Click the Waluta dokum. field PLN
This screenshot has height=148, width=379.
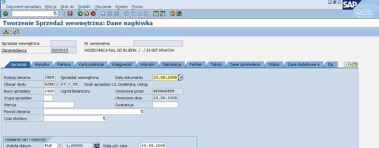tap(50, 145)
